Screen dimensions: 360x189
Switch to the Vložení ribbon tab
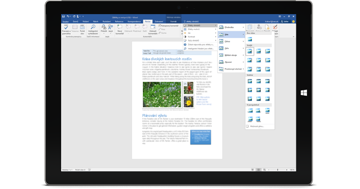click(x=86, y=21)
